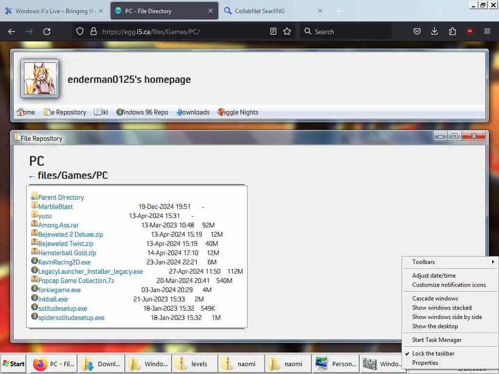
Task: Close the PC - File Directory tab
Action: pos(211,11)
